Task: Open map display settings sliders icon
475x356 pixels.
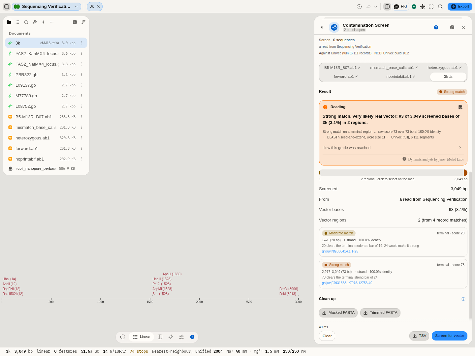Action: click(x=181, y=337)
